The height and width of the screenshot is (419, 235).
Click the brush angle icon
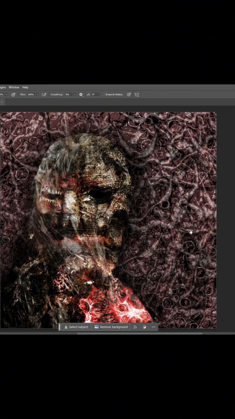click(x=88, y=95)
